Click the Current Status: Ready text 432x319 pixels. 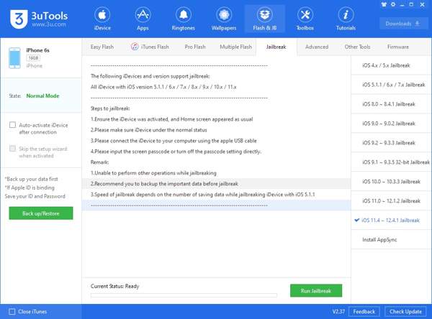click(x=115, y=286)
